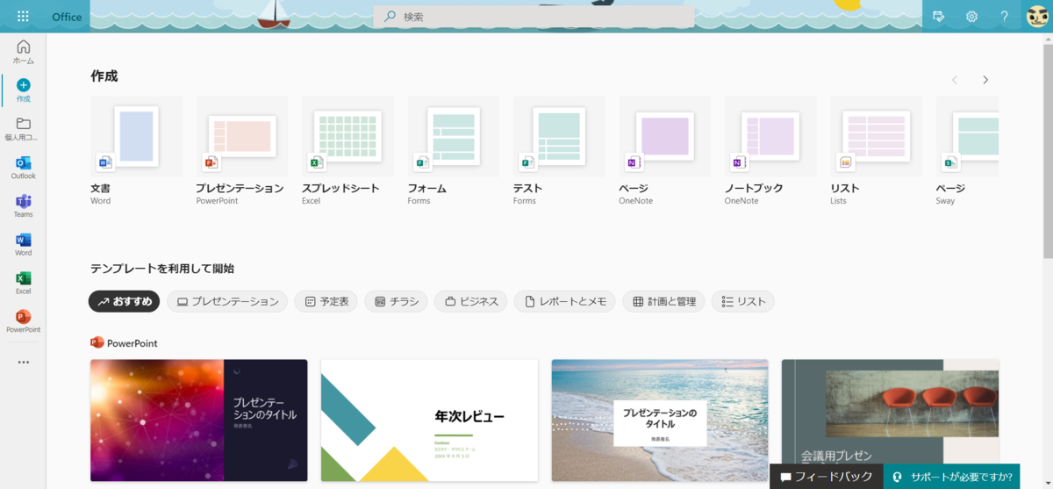Screen dimensions: 1053x489
Task: Create a new リスト in Lists
Action: click(876, 151)
